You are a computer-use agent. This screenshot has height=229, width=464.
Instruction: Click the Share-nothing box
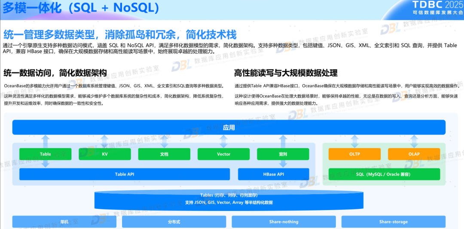coord(284,222)
